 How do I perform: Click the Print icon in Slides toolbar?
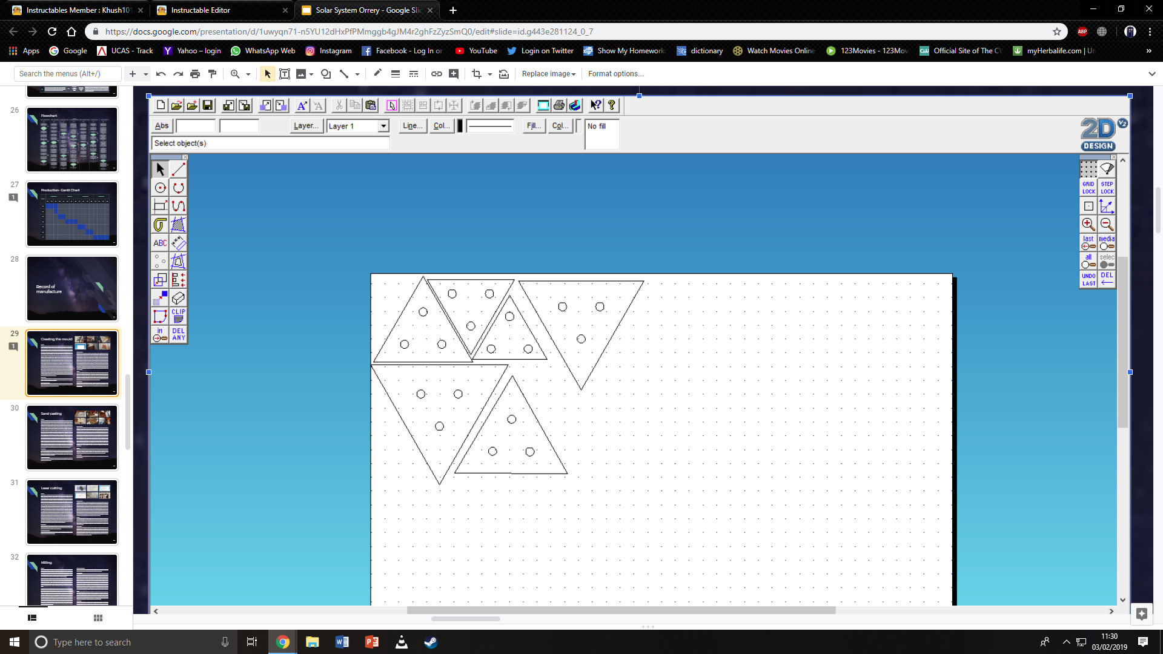coord(195,74)
